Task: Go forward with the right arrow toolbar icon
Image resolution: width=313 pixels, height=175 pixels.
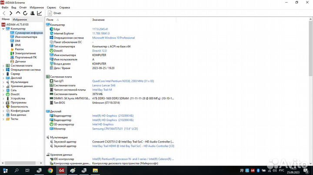Action: click(x=11, y=13)
